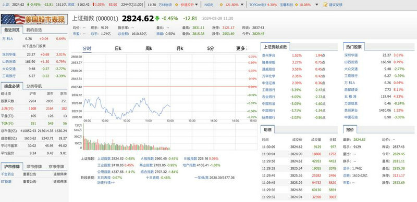417x202 pixels.
Task: Click the diamond icon before 121.80%
Action: [x=220, y=5]
